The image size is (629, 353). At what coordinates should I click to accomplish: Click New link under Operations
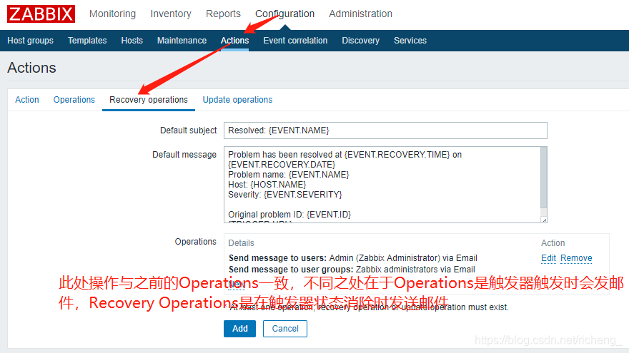[x=237, y=285]
